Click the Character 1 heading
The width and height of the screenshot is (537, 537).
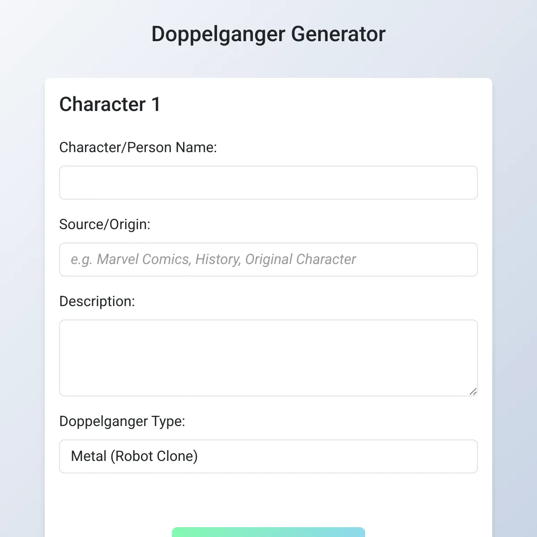pyautogui.click(x=110, y=105)
